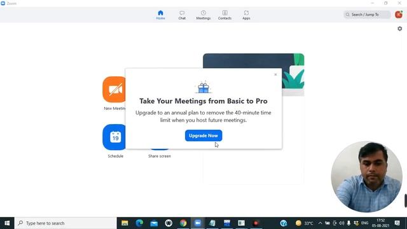Image resolution: width=407 pixels, height=229 pixels.
Task: Click the Share screen label
Action: click(x=160, y=156)
